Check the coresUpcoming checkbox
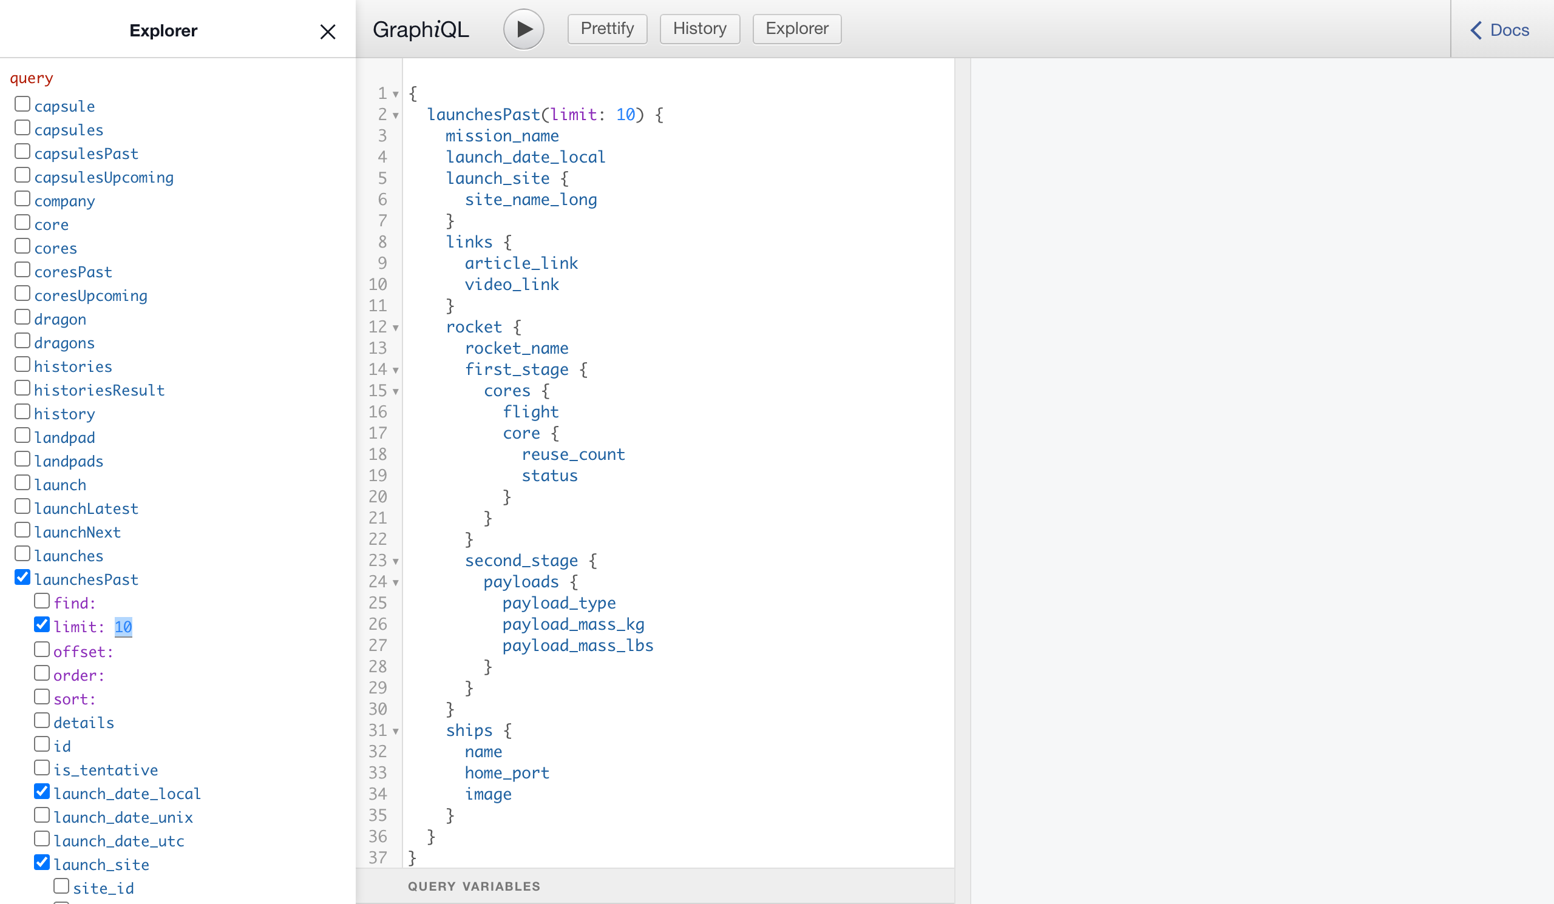Image resolution: width=1554 pixels, height=904 pixels. (22, 293)
